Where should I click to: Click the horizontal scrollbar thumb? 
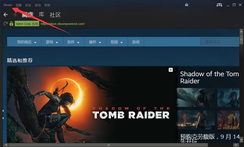(x=108, y=145)
